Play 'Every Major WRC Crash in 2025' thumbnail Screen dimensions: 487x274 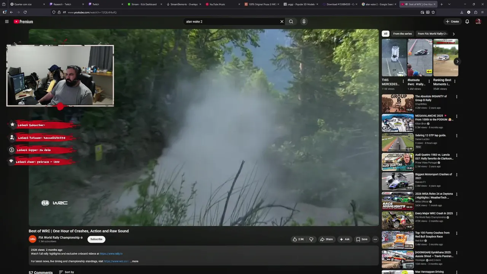click(x=398, y=220)
